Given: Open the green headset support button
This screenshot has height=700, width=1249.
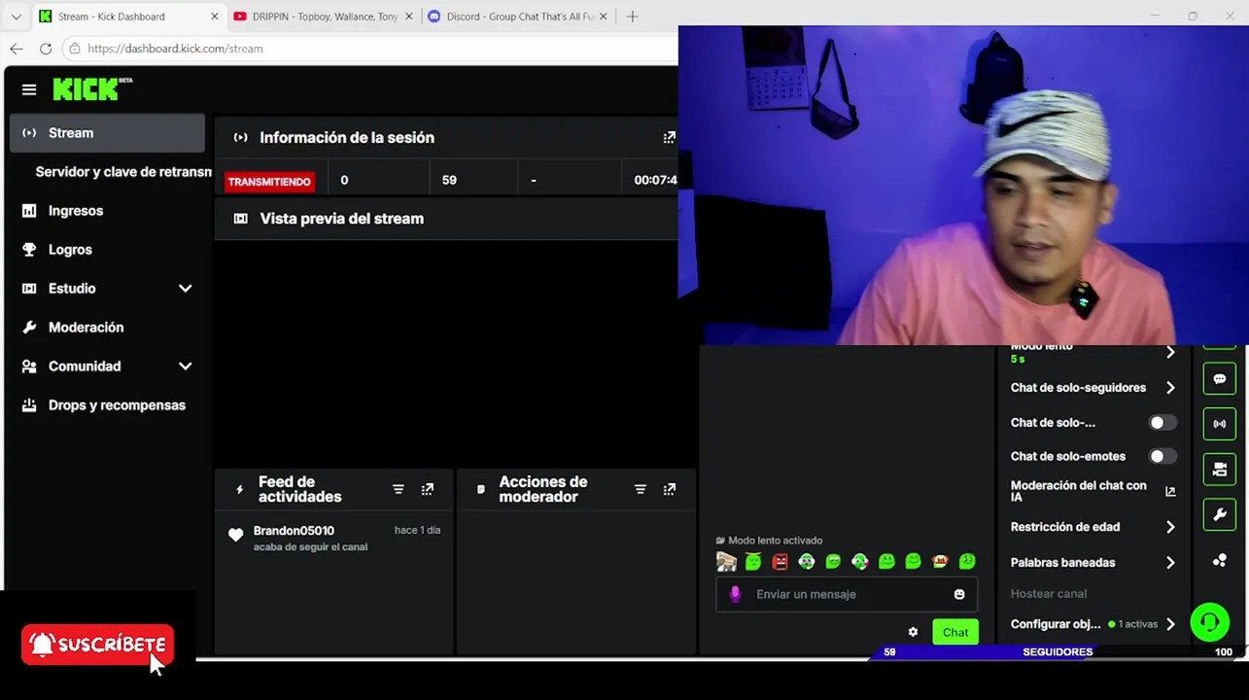Looking at the screenshot, I should [1210, 622].
